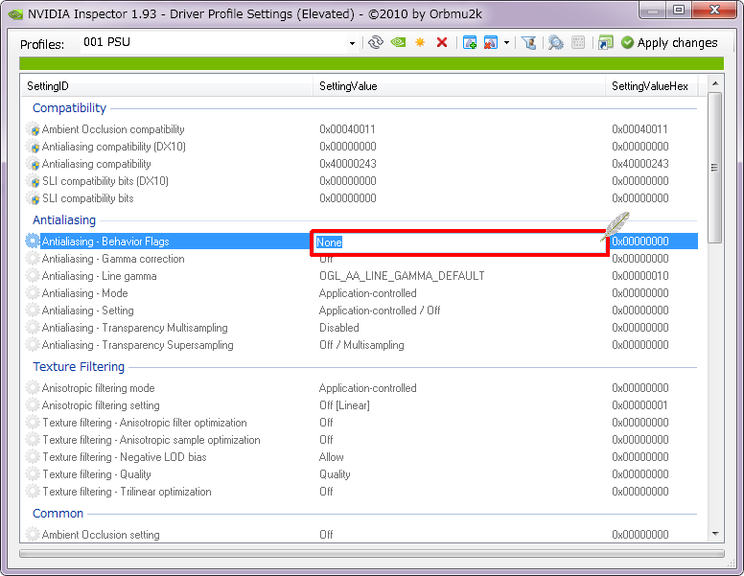The image size is (744, 576).
Task: Maximize the NVIDIA Inspector window
Action: tap(679, 10)
